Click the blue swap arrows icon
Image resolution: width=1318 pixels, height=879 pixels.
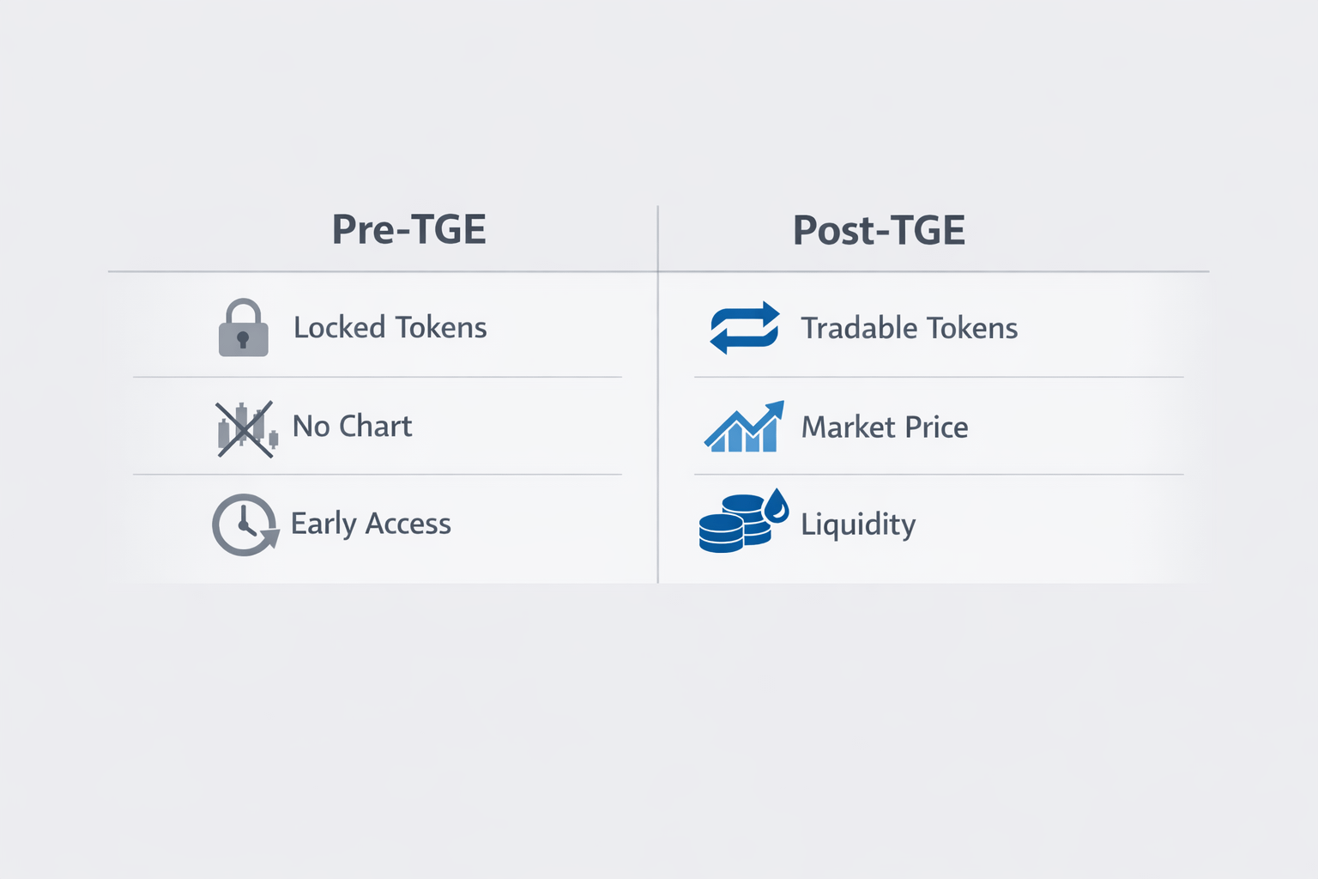pos(745,328)
